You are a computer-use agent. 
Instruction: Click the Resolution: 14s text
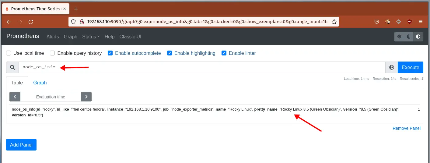pos(384,79)
